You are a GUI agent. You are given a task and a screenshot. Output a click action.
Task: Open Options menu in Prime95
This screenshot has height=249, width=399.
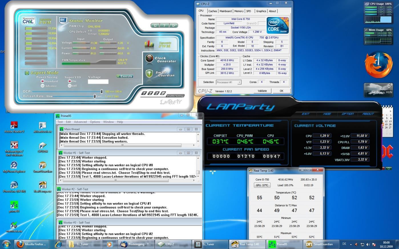pyautogui.click(x=95, y=122)
